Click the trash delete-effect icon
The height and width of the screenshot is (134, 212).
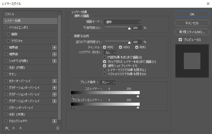(58, 128)
